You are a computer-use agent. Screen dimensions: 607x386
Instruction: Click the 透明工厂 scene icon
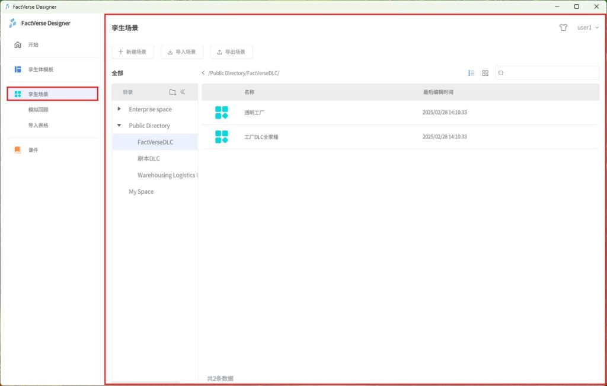222,112
